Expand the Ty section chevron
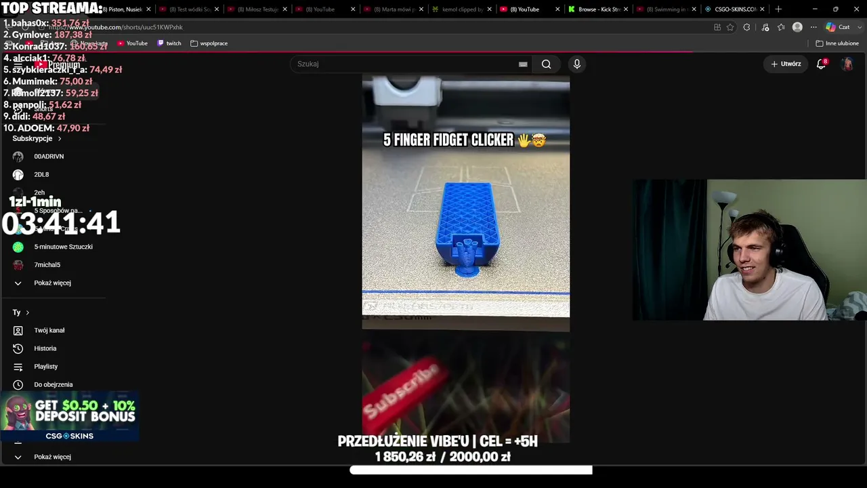 (27, 312)
